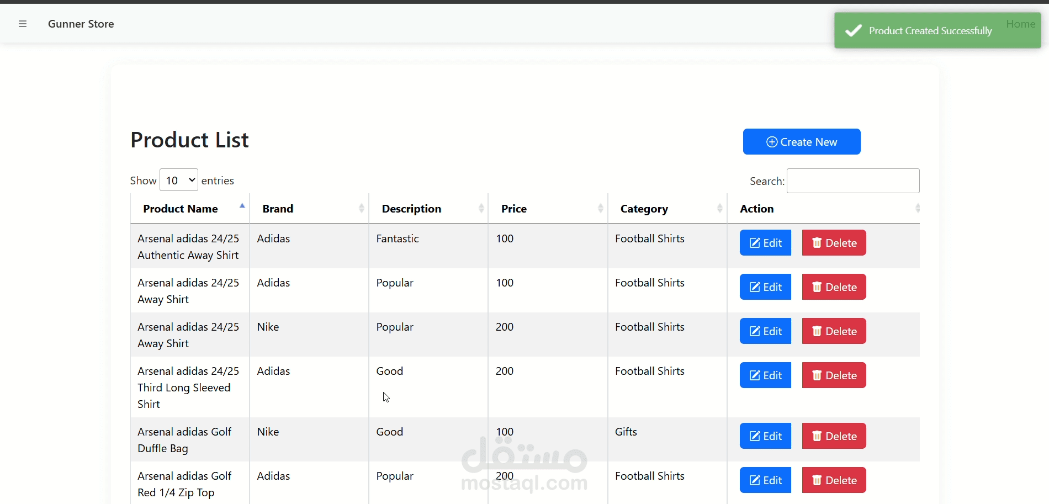Click 'Football Shirts' in Authentic Away Shirt row
This screenshot has height=504, width=1049.
click(650, 238)
